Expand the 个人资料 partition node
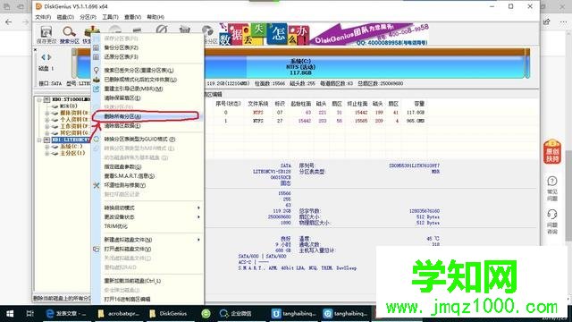Image resolution: width=572 pixels, height=322 pixels. 46,119
